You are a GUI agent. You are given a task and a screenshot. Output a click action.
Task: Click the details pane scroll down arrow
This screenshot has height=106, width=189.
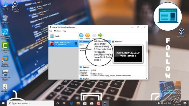(x=147, y=79)
